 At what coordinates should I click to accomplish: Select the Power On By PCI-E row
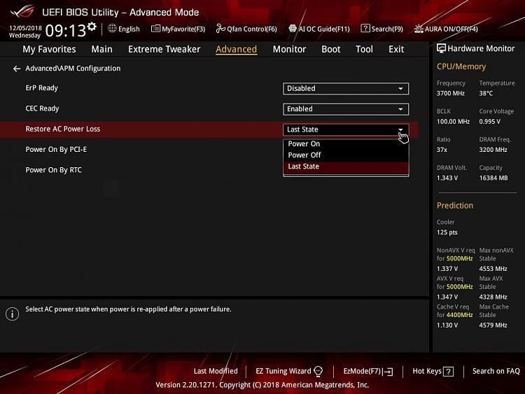[209, 150]
